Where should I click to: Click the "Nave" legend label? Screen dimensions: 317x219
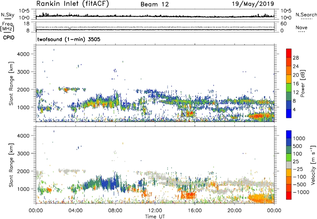point(302,28)
